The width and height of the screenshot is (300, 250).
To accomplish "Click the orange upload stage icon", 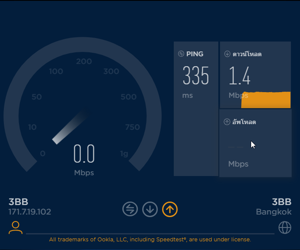I will point(170,209).
